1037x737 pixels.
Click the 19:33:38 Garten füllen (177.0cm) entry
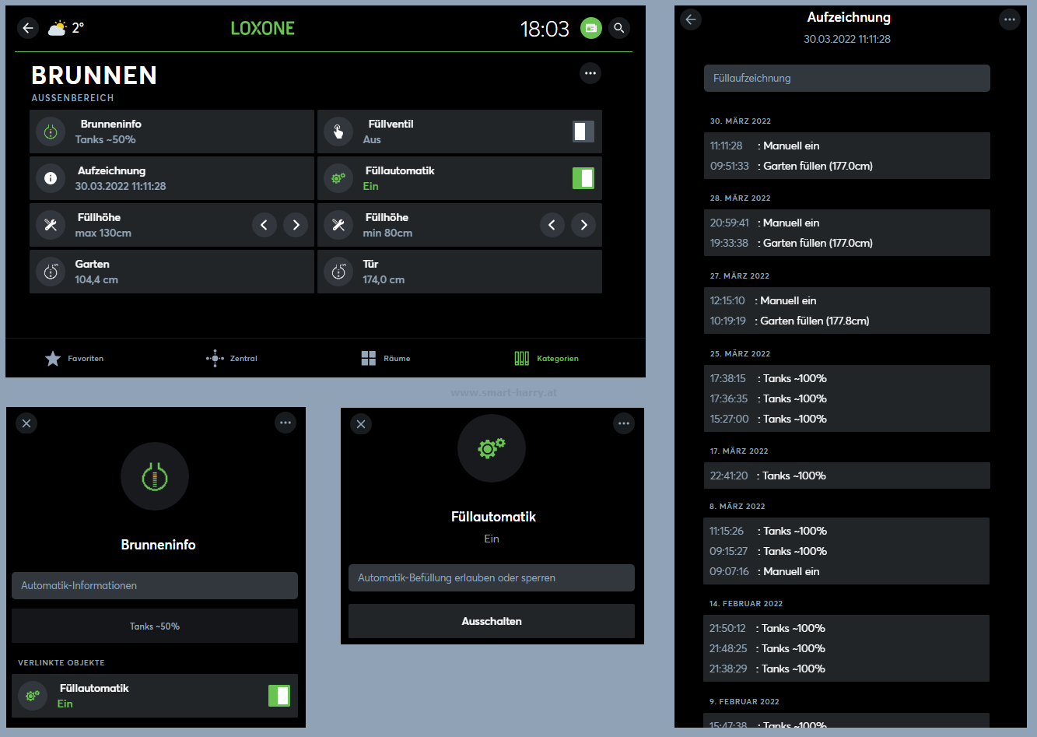pos(847,243)
